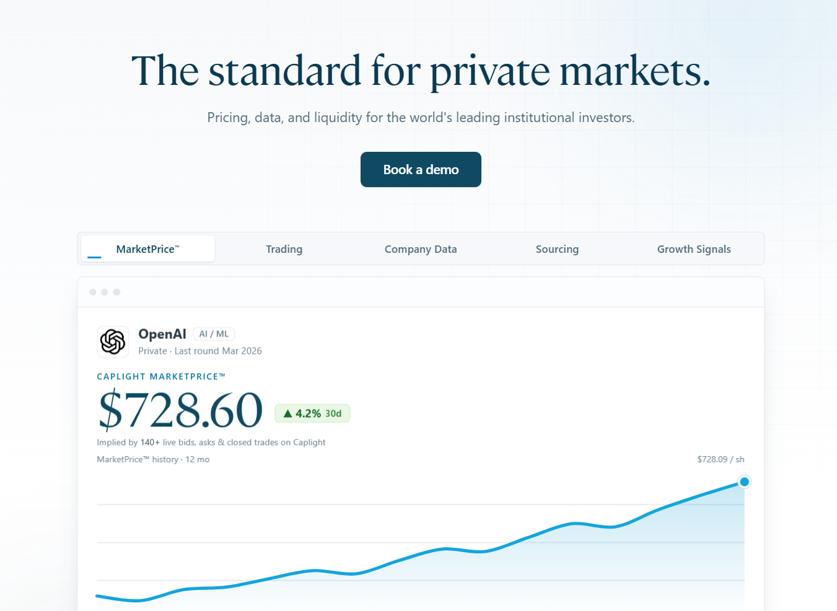
Task: Click the third gray window dot
Action: (116, 292)
